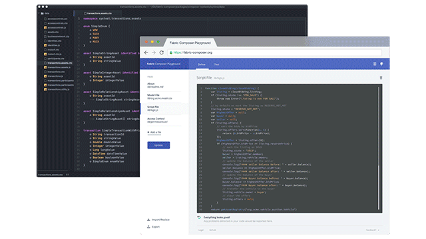Click inside the script code editor
Viewport: 426px width, 239px height.
point(290,149)
